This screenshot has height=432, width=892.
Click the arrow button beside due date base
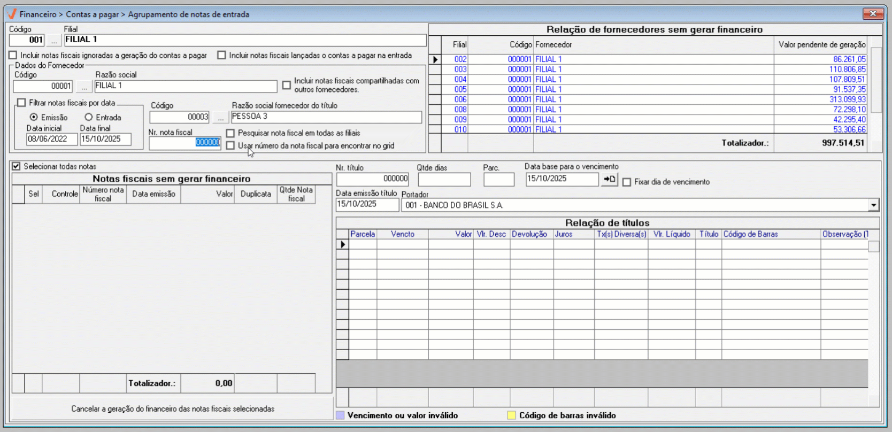pyautogui.click(x=610, y=180)
